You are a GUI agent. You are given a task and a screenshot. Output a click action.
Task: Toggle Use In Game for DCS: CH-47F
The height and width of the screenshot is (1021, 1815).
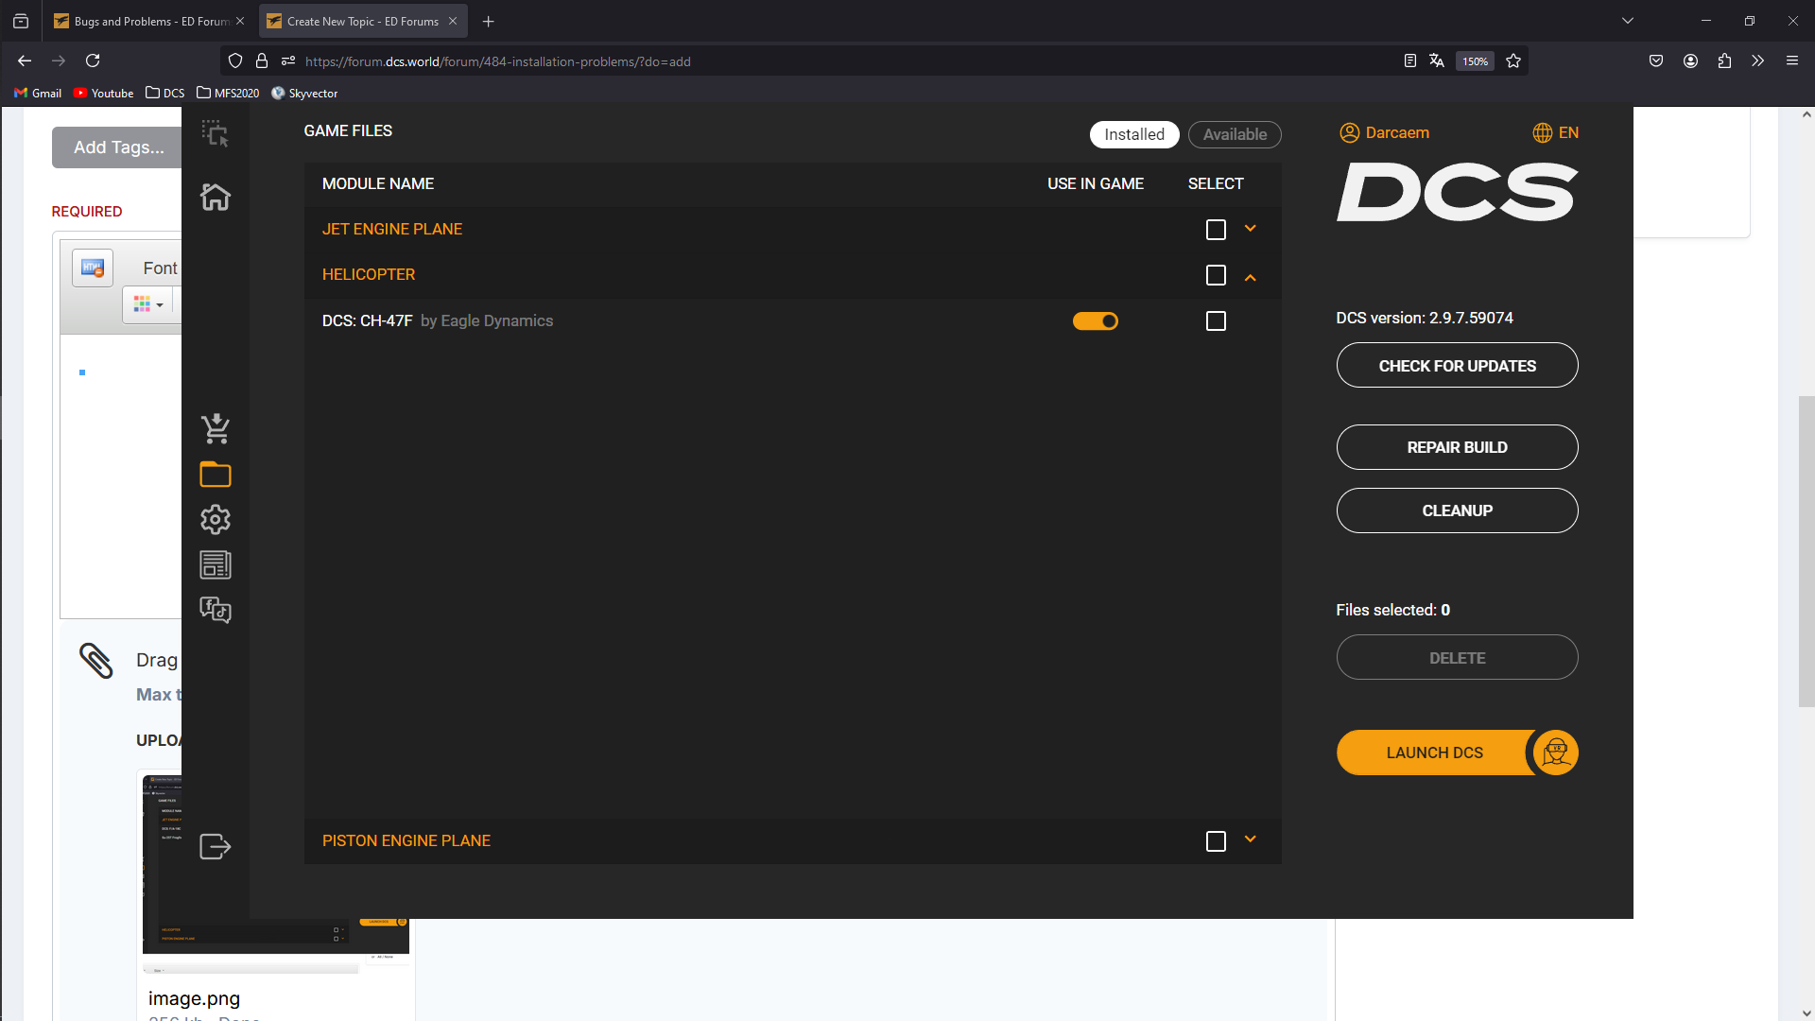point(1096,321)
